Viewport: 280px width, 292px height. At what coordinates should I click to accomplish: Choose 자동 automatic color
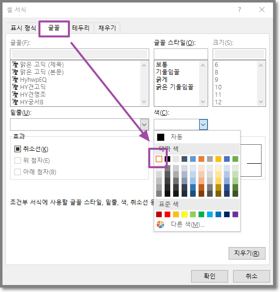click(197, 137)
